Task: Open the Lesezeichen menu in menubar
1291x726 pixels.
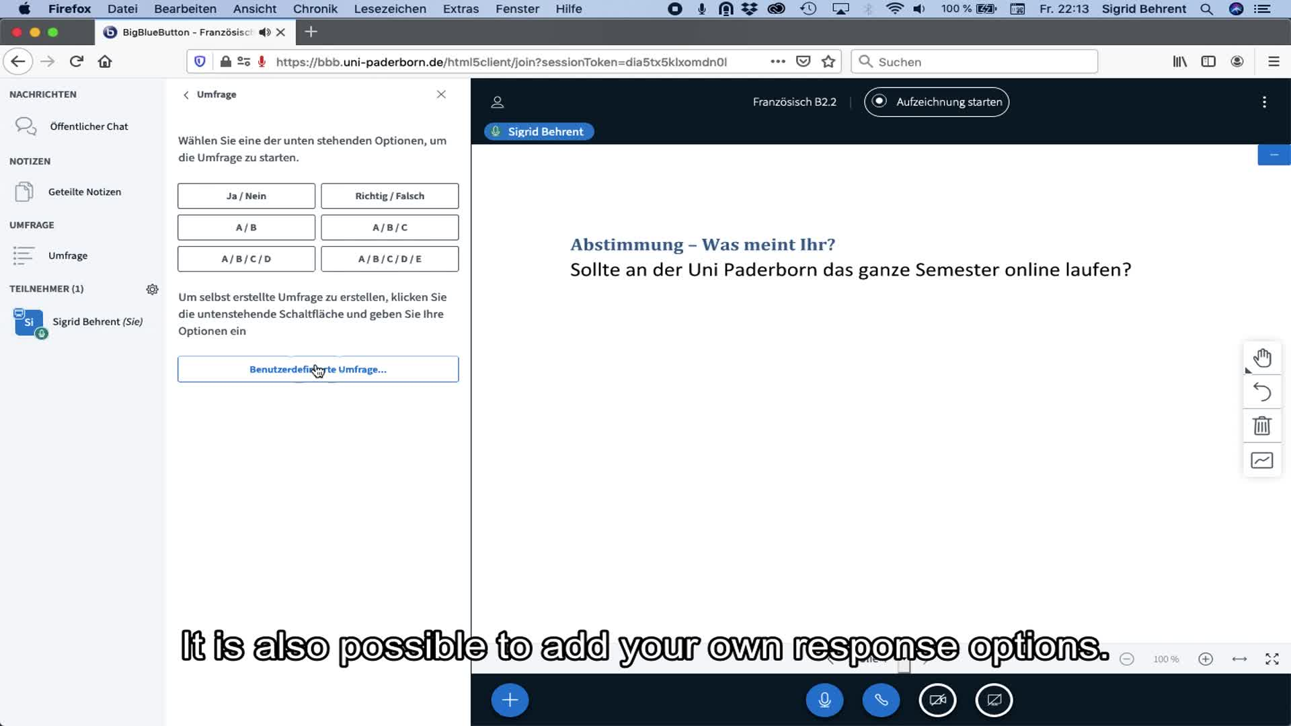Action: (x=390, y=9)
